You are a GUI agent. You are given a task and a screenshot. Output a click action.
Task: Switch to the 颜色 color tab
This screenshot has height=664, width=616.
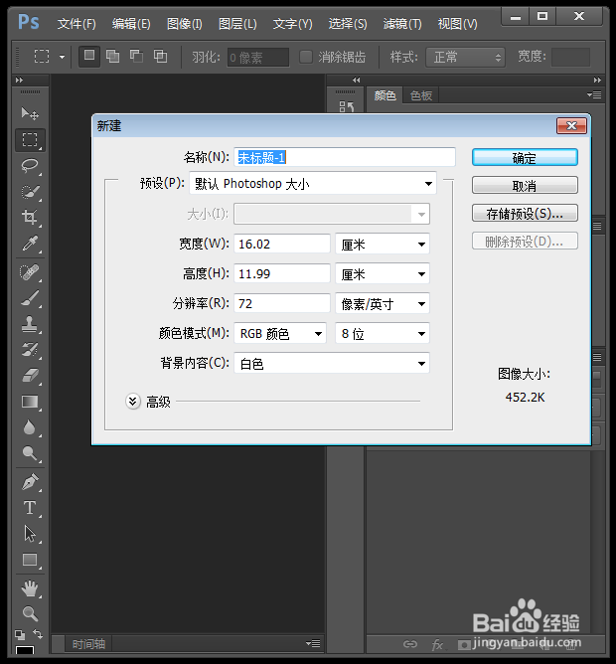(x=385, y=95)
